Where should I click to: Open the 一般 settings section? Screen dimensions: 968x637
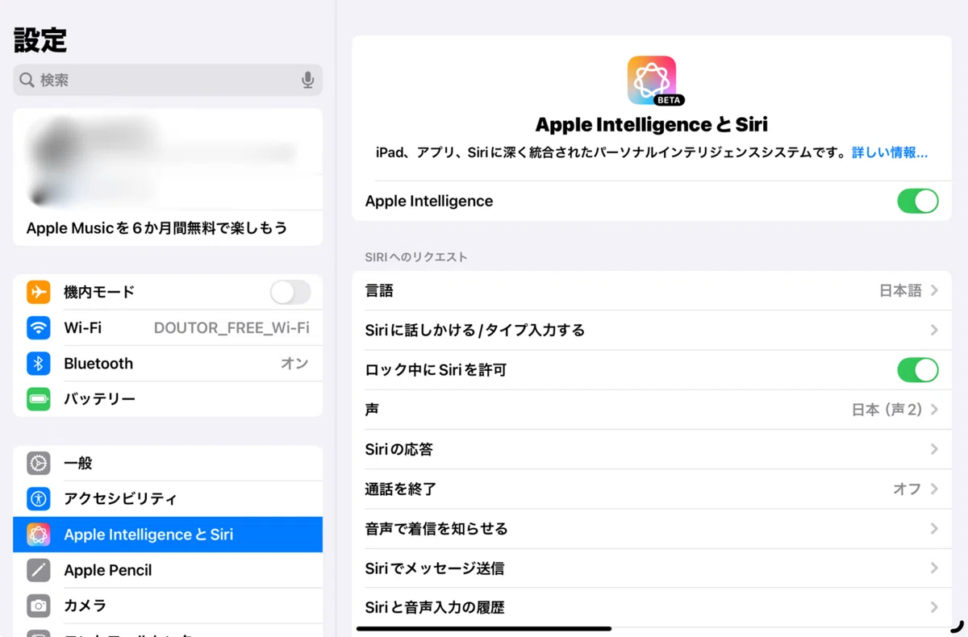point(168,463)
